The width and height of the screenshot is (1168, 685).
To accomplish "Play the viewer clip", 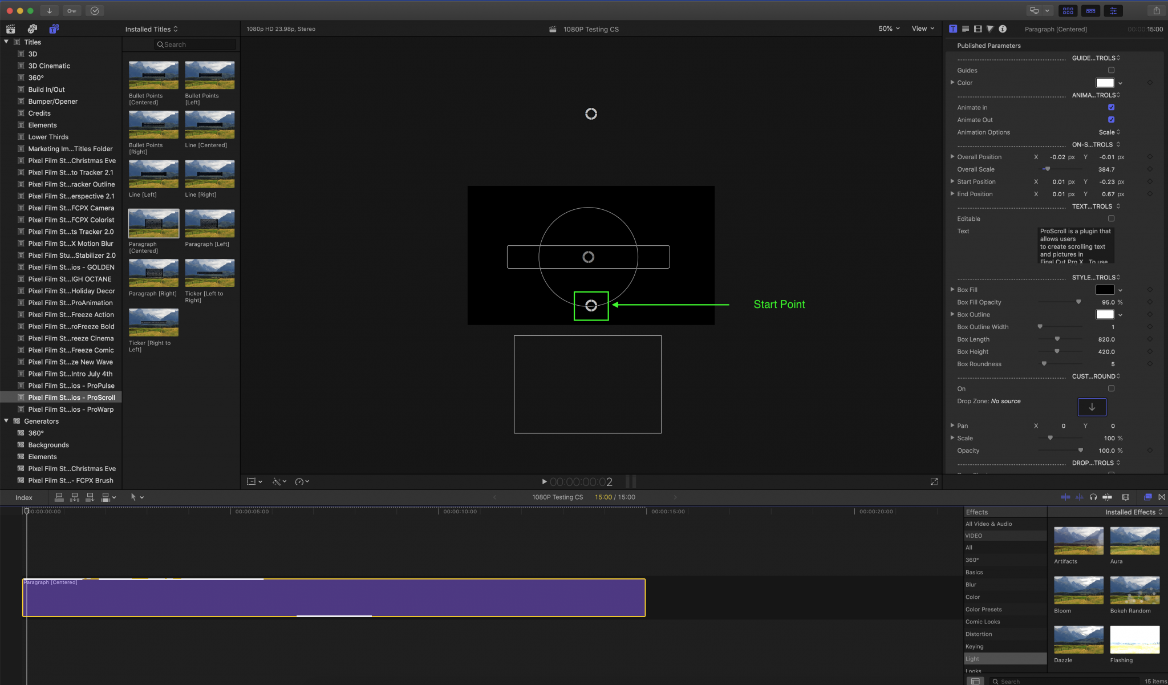I will pyautogui.click(x=544, y=482).
